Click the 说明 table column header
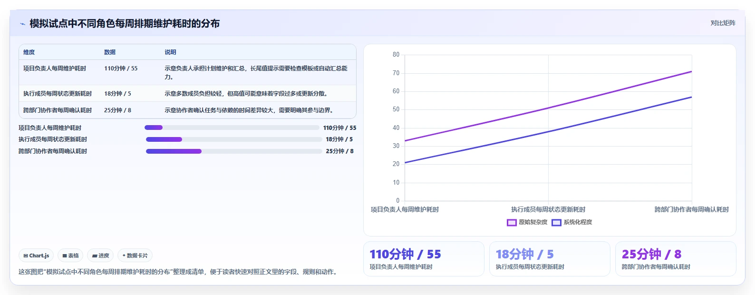The height and width of the screenshot is (295, 755). click(170, 52)
